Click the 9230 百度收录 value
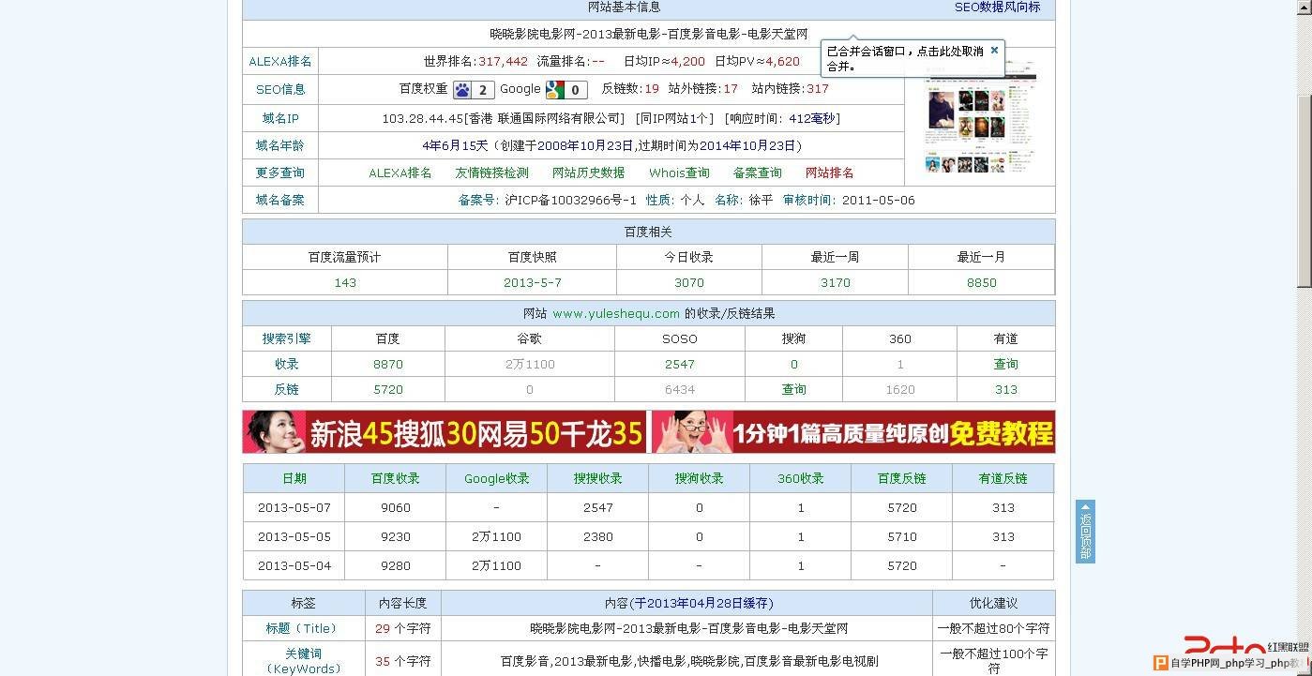 tap(396, 536)
